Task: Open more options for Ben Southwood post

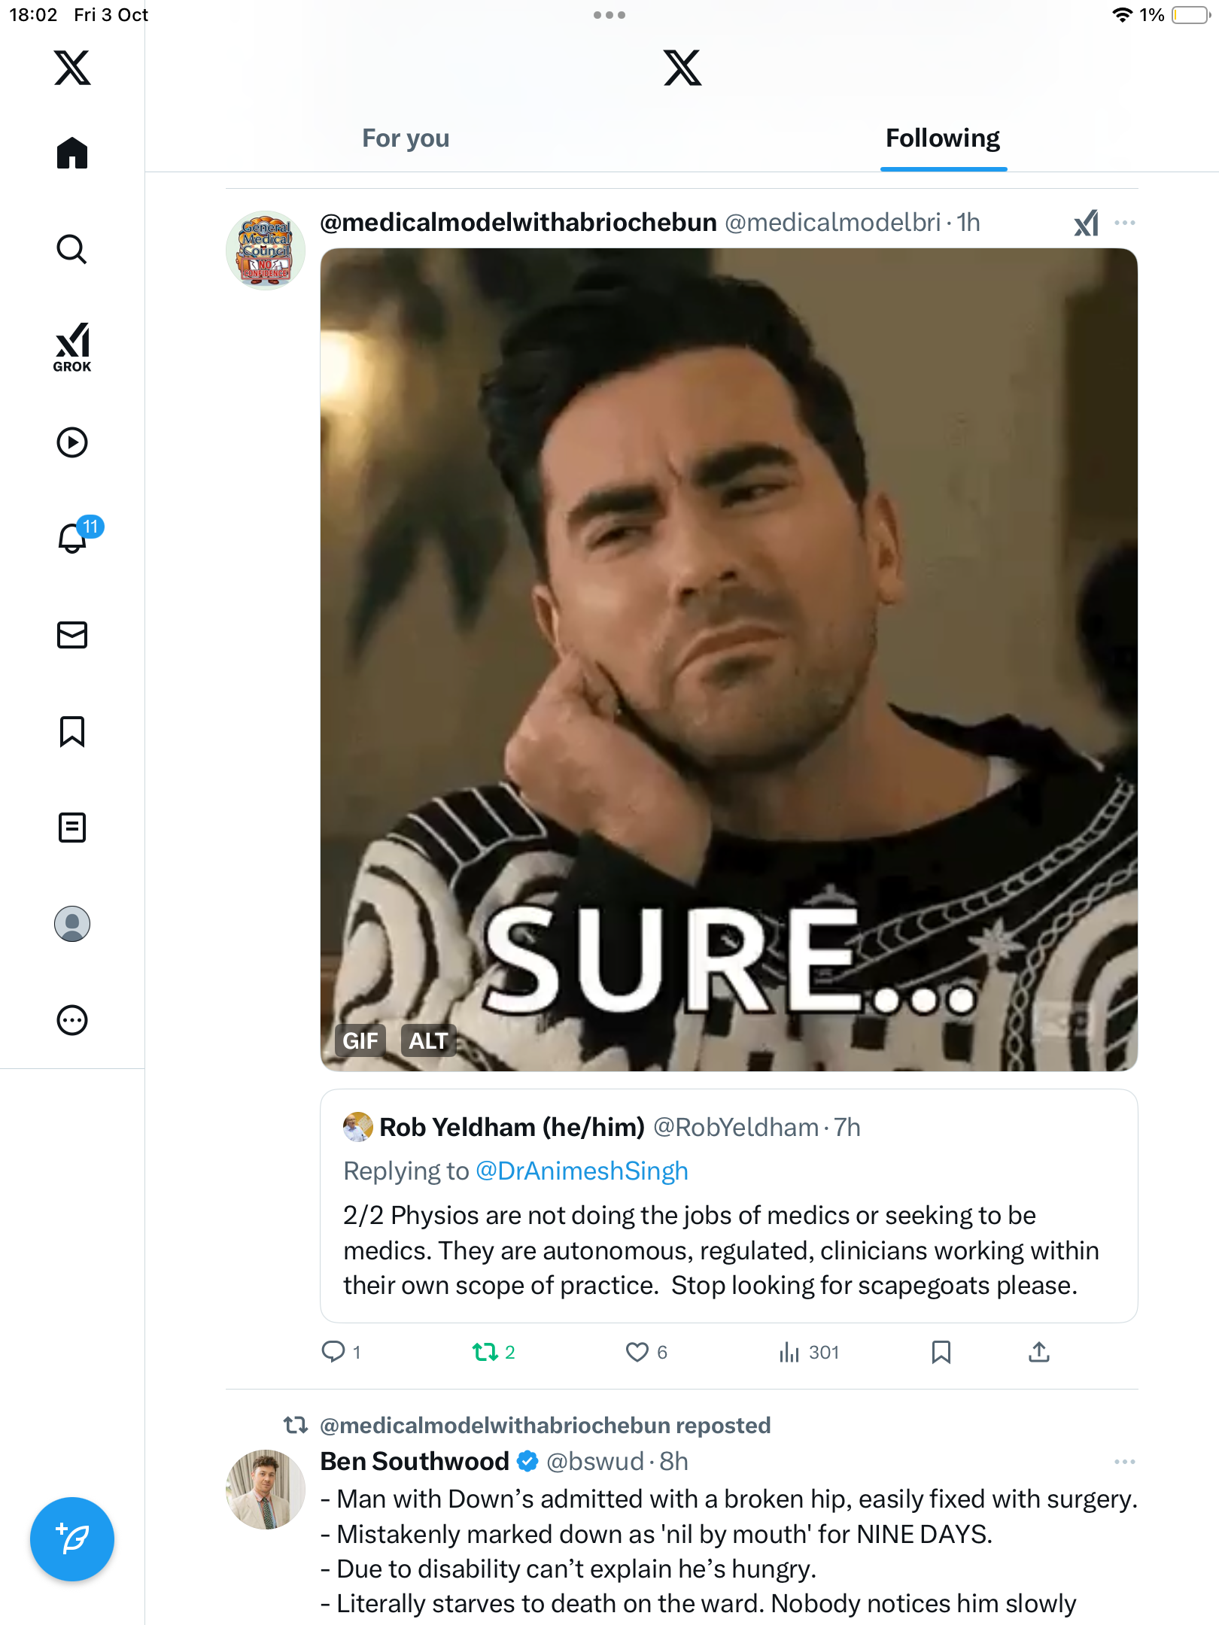Action: [x=1124, y=1461]
